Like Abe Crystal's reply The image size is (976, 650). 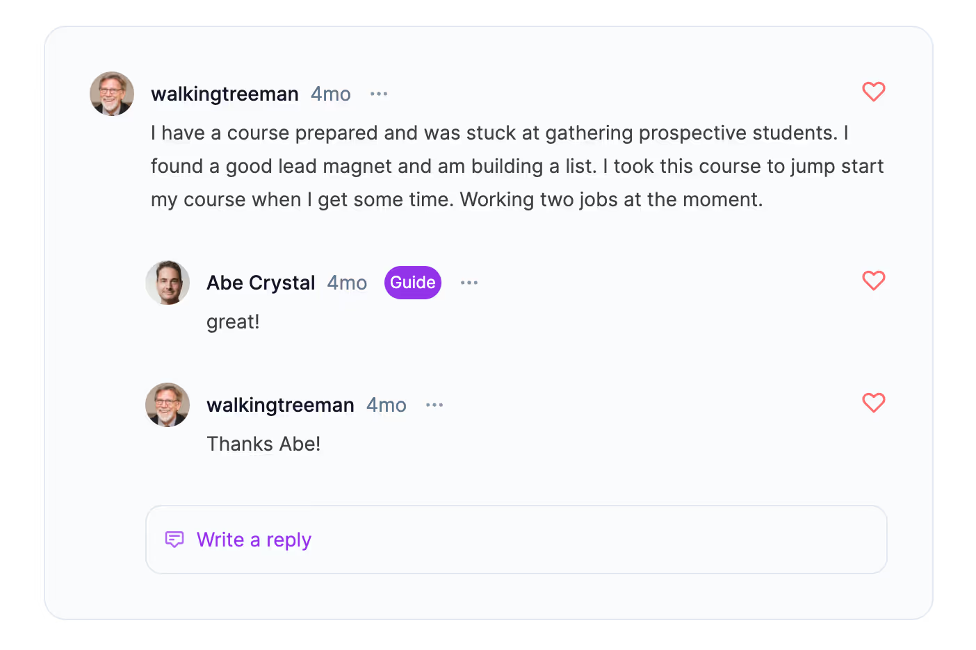[874, 281]
